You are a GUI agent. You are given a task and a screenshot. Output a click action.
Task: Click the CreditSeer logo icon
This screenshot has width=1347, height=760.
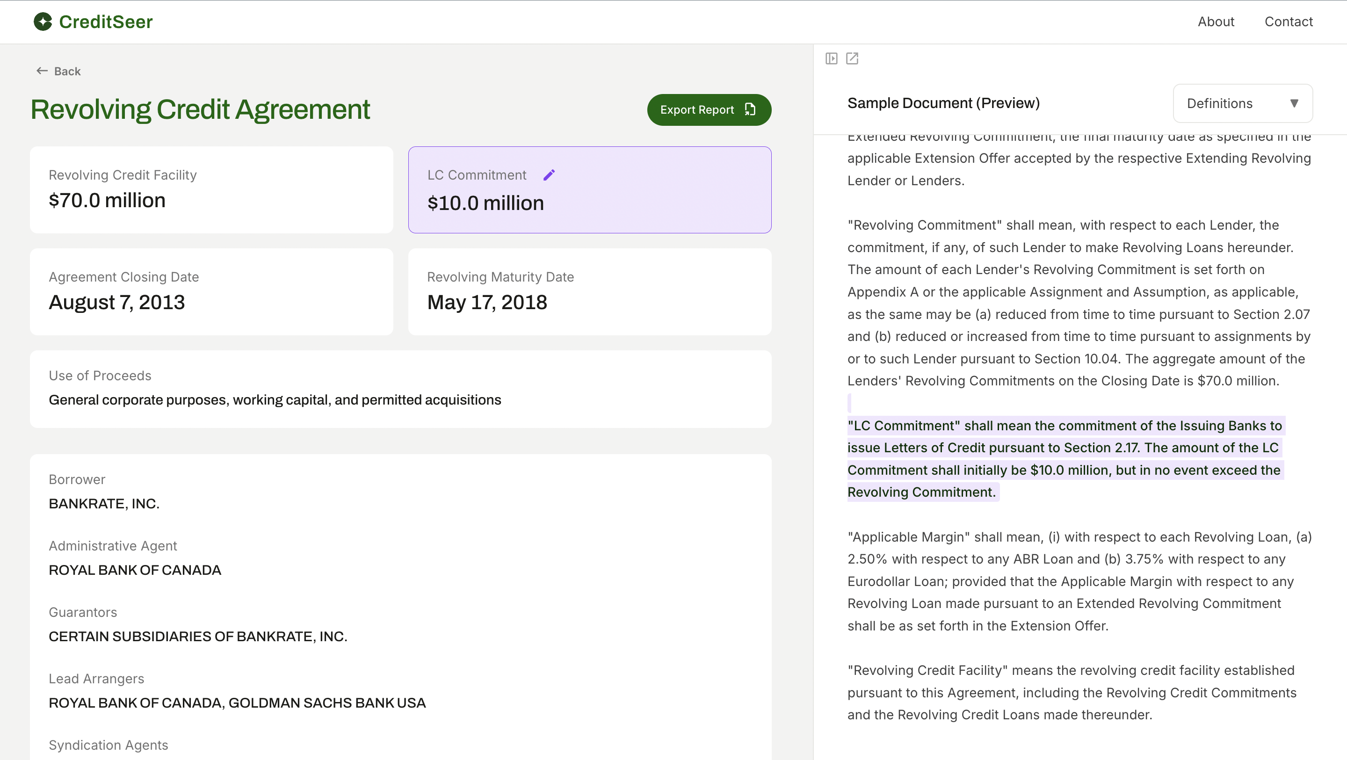[x=43, y=22]
